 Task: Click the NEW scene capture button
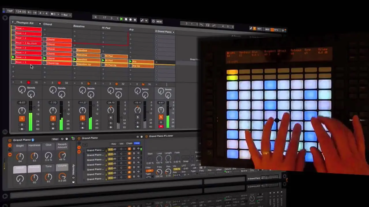(x=159, y=22)
